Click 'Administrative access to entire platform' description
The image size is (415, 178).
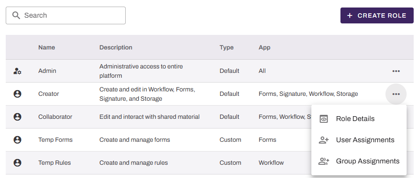(x=141, y=71)
